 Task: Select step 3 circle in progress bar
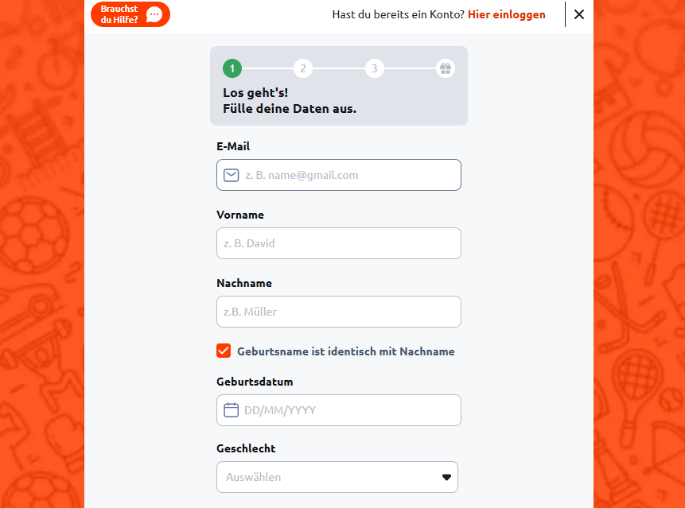point(375,68)
